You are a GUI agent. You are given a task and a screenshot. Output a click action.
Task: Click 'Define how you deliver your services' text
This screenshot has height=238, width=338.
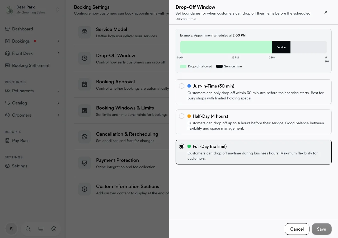click(x=126, y=36)
